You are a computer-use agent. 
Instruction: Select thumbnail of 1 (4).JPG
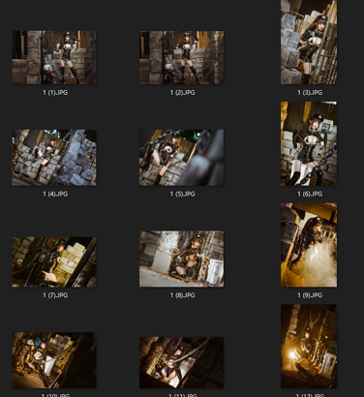tap(54, 158)
